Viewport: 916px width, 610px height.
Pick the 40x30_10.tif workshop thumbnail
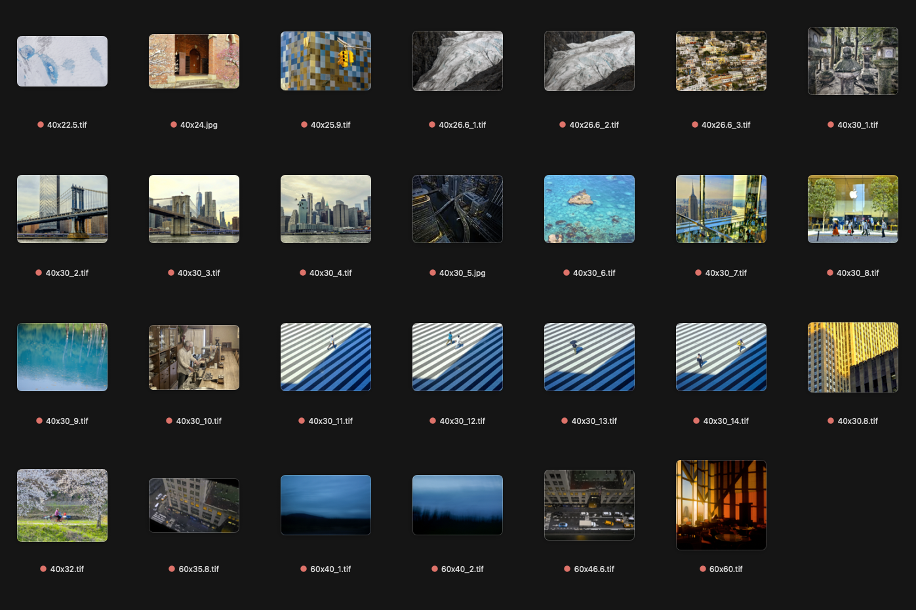(x=194, y=357)
